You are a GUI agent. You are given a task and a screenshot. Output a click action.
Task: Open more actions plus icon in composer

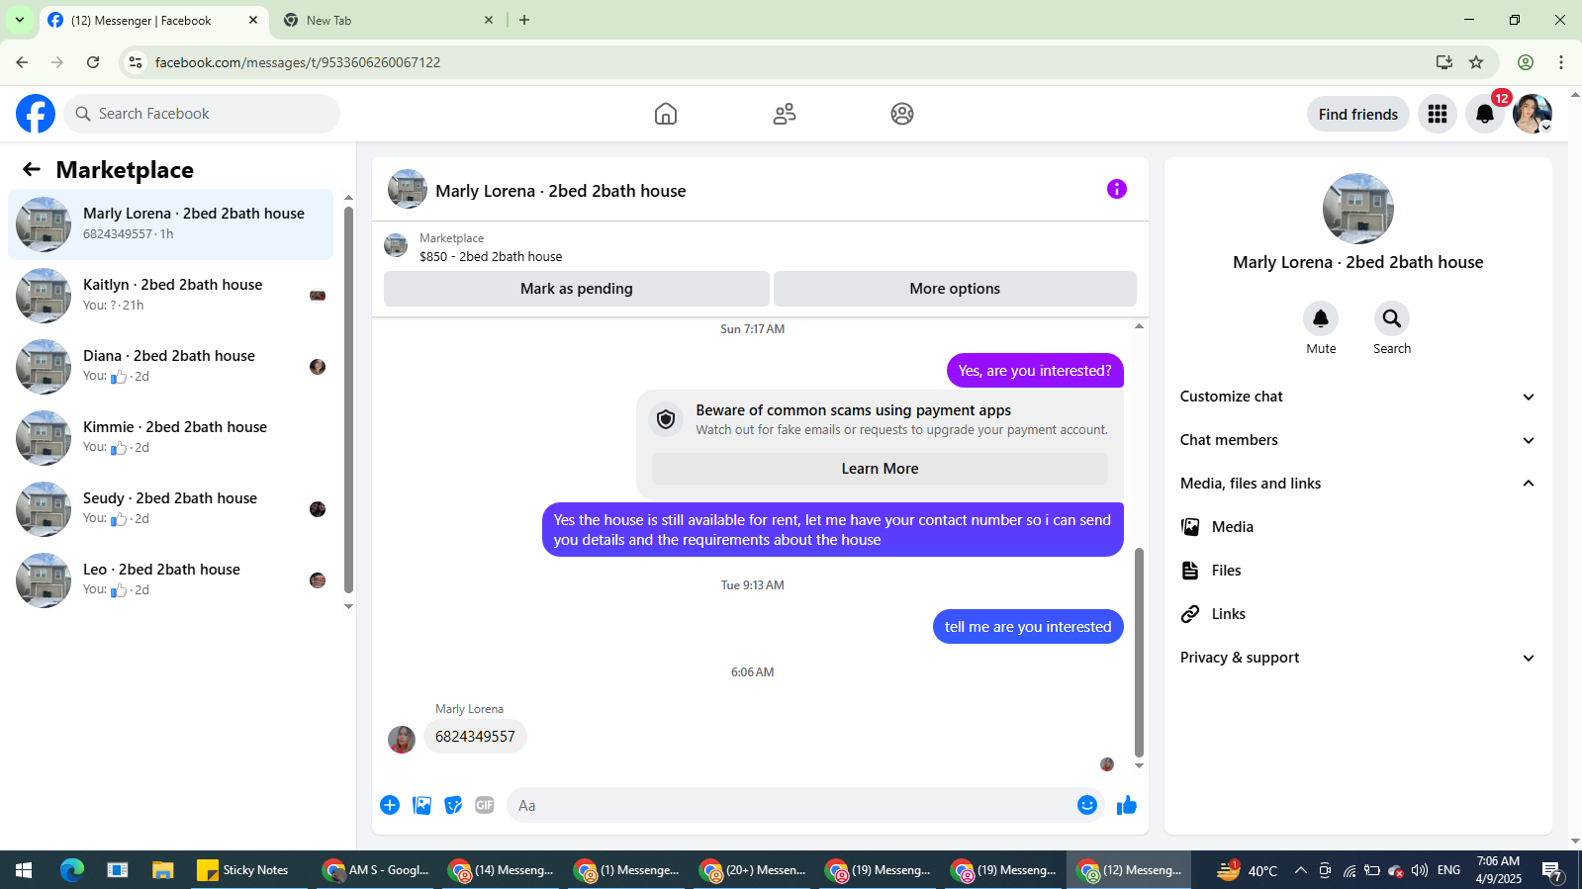point(390,805)
